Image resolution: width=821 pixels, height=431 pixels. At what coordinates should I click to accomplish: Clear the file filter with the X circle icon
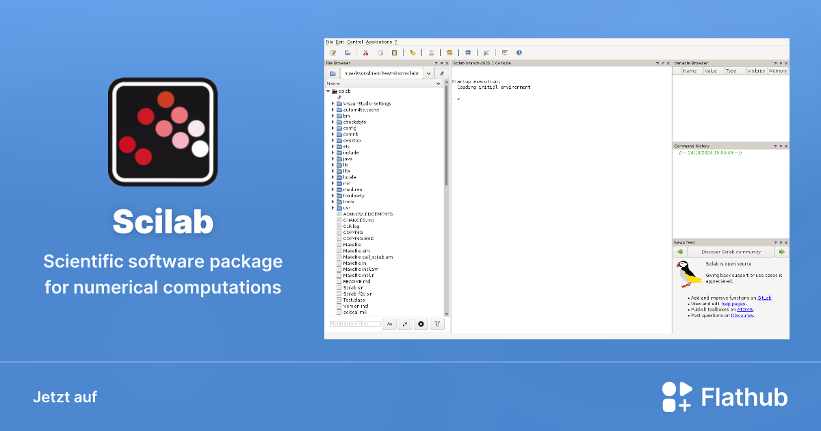point(421,324)
